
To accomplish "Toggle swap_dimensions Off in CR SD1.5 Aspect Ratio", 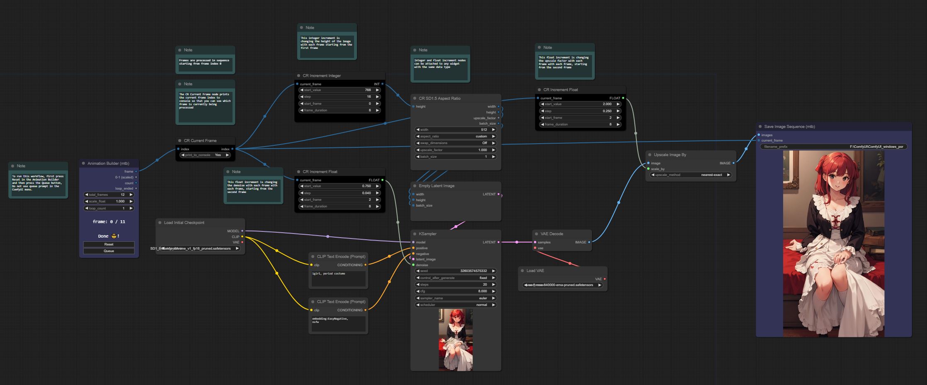I will coord(456,143).
